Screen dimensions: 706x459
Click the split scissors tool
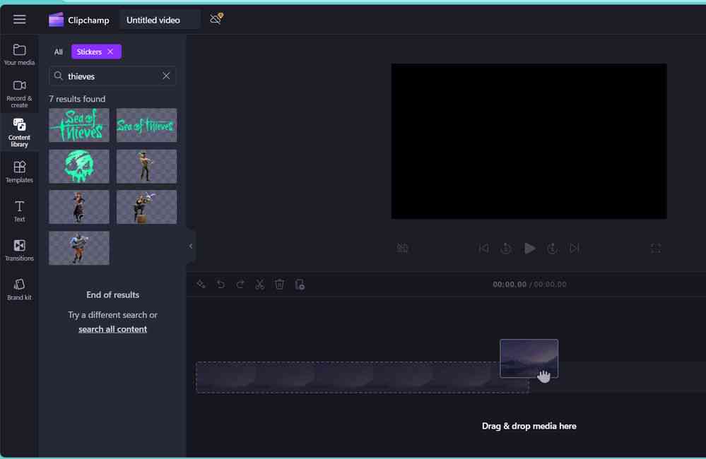point(260,284)
